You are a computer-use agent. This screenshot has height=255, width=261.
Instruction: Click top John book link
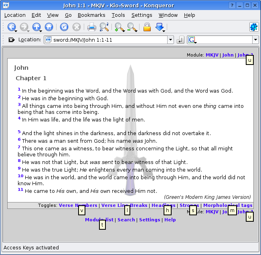(228, 55)
